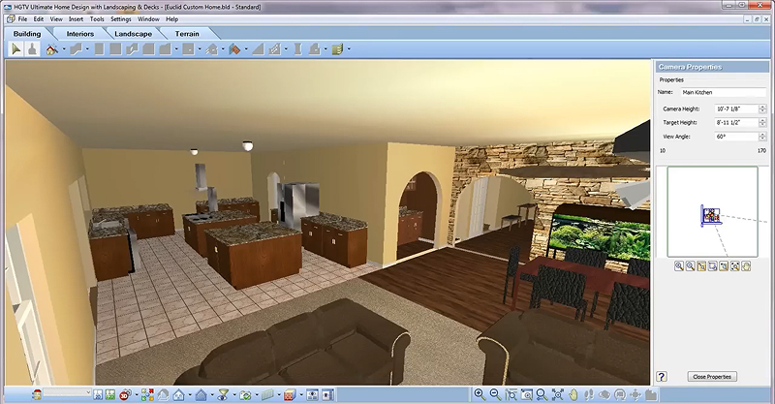Open the View menu
The image size is (775, 404).
pos(56,19)
